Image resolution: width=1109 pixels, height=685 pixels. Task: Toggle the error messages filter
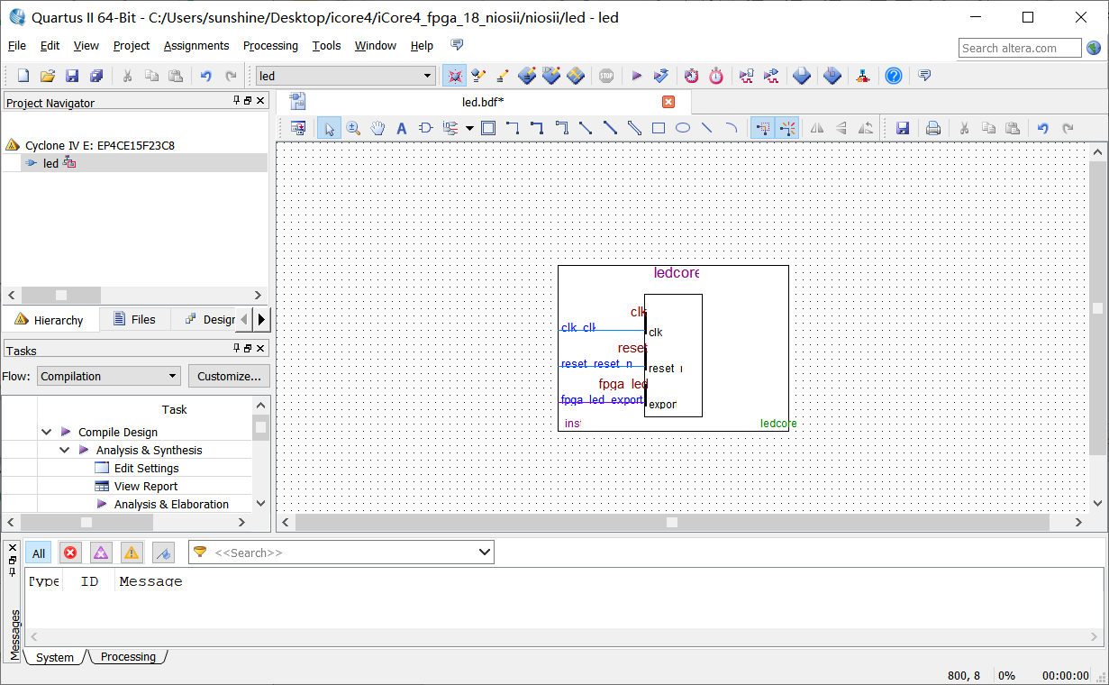click(x=70, y=553)
